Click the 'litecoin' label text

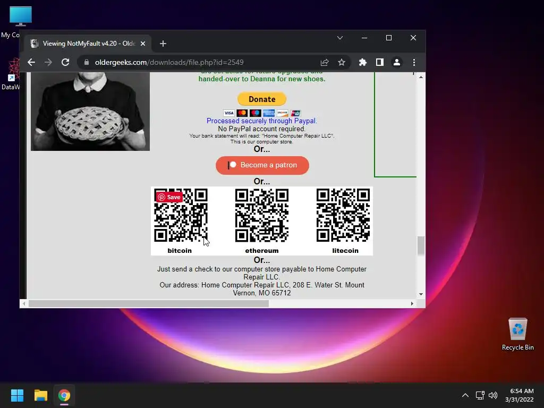point(345,251)
